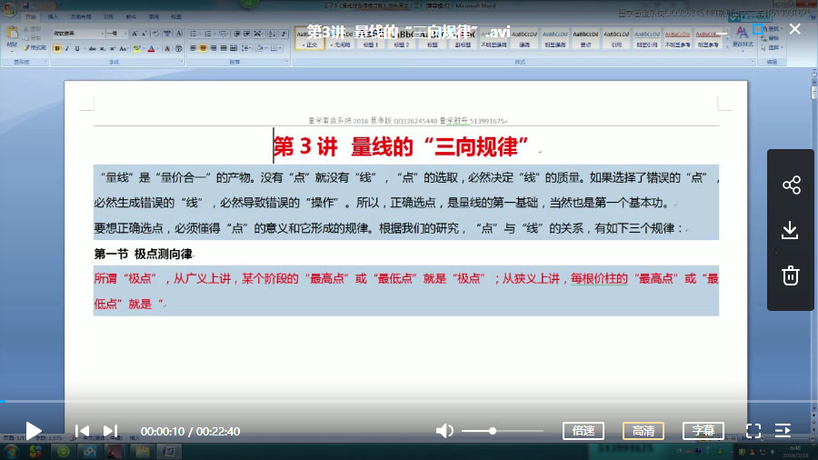The height and width of the screenshot is (460, 818).
Task: Select the Home tab in Word
Action: (x=31, y=17)
